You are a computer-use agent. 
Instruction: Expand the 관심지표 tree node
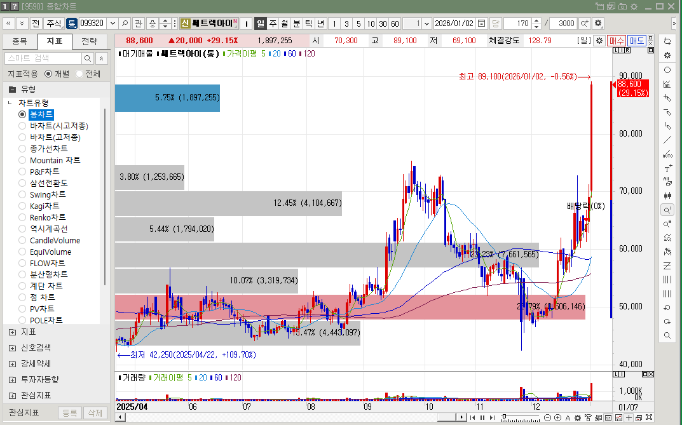coord(12,395)
